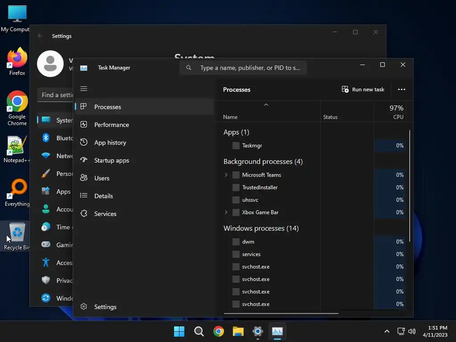Screen dimensions: 456x342
Task: Click the Find a setting search box
Action: click(x=55, y=95)
